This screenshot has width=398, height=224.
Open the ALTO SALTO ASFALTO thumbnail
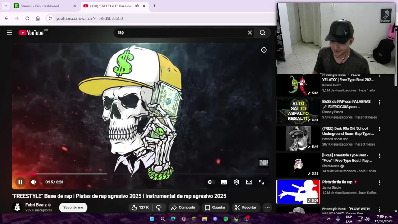pos(298,111)
